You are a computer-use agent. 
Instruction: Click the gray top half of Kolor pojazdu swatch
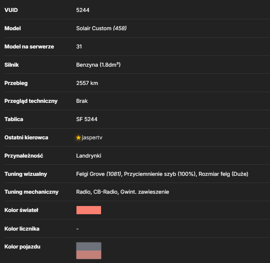(x=89, y=247)
